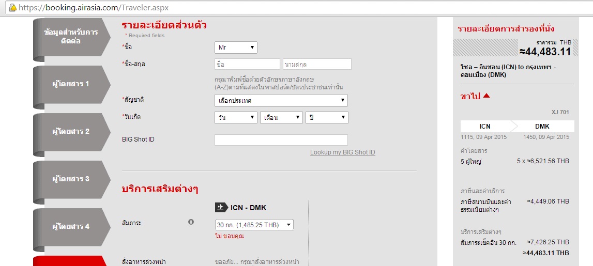Click the last name นามสกุล field
The image size is (593, 266).
317,64
